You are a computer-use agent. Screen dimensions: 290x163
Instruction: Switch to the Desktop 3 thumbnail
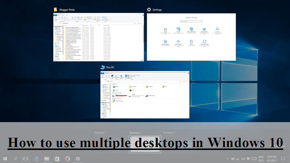click(180, 144)
